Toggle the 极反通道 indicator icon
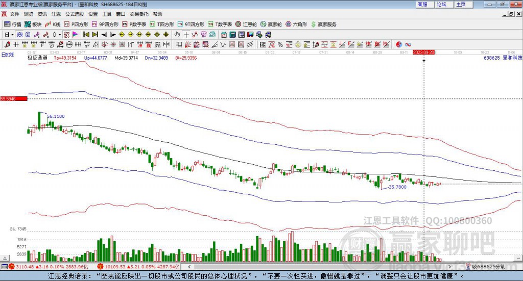Viewport: 523px width, 281px height. coord(66,35)
